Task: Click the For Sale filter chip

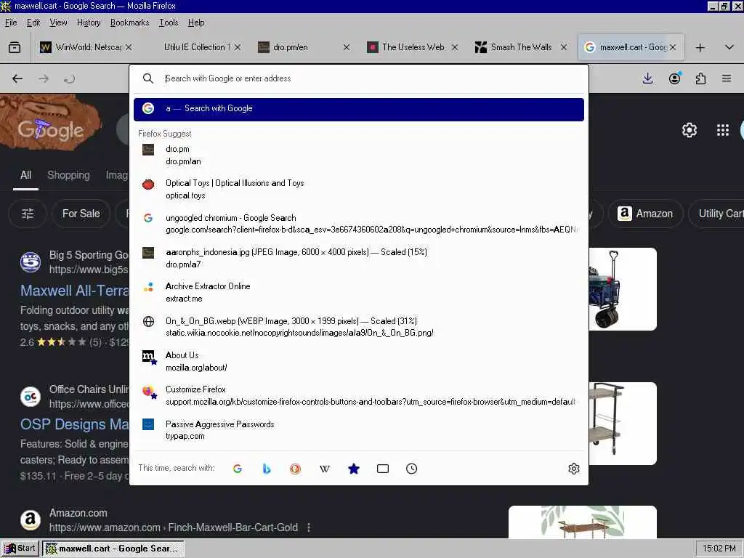Action: click(x=81, y=214)
